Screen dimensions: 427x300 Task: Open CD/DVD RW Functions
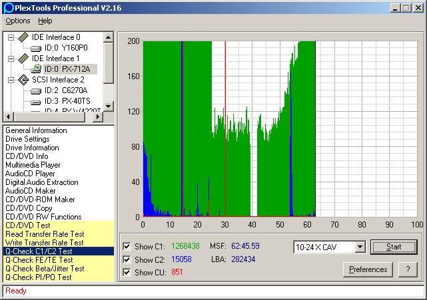pyautogui.click(x=43, y=217)
